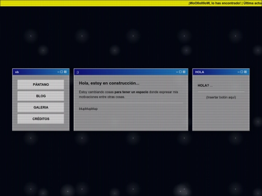Click the yellow marquee banner text

coord(225,3)
